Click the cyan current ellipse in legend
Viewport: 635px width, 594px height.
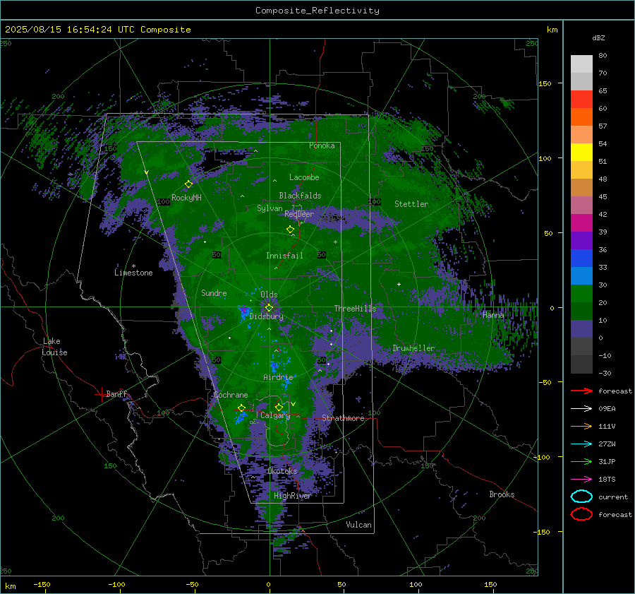tap(581, 497)
